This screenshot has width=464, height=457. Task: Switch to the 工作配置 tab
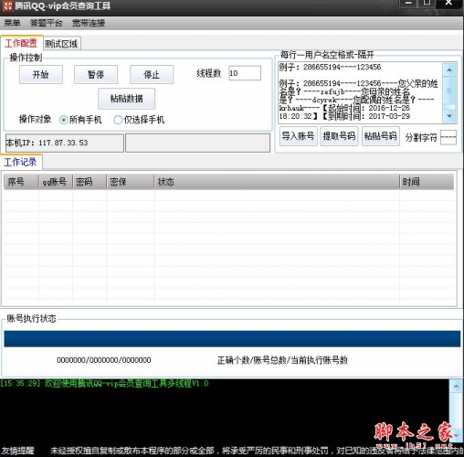click(x=21, y=43)
